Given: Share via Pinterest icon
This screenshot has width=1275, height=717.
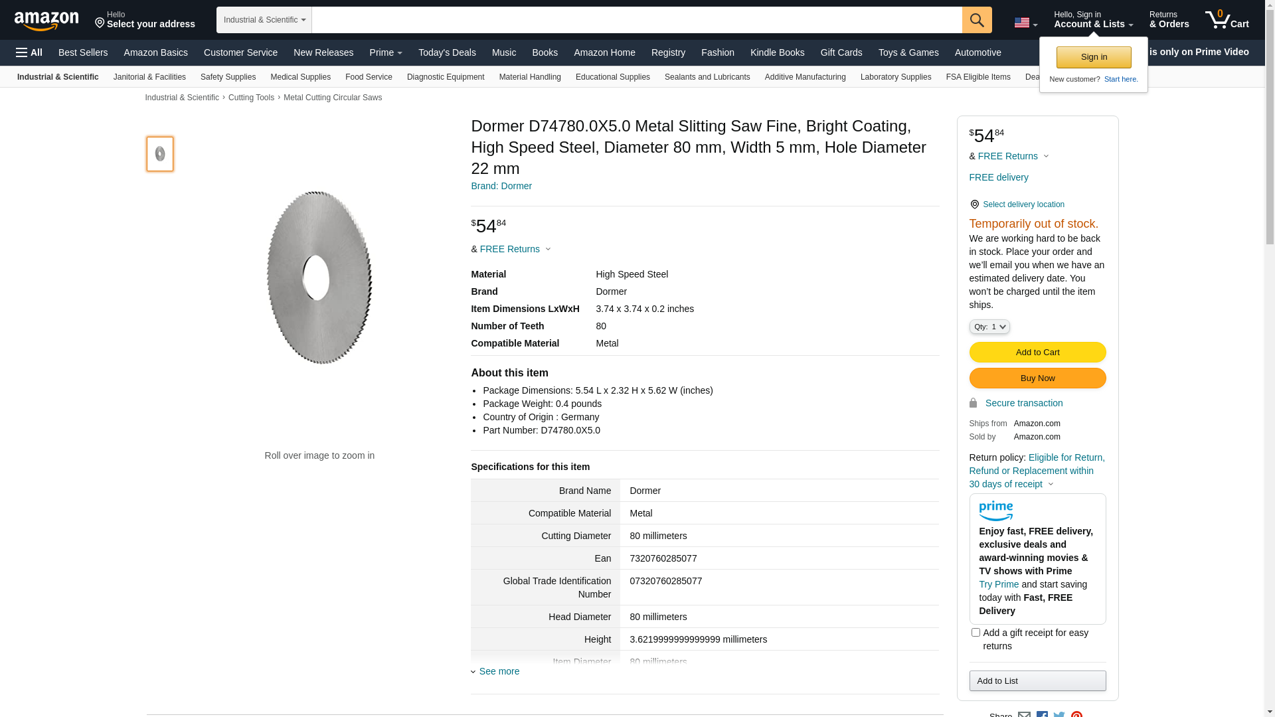Looking at the screenshot, I should point(1076,714).
